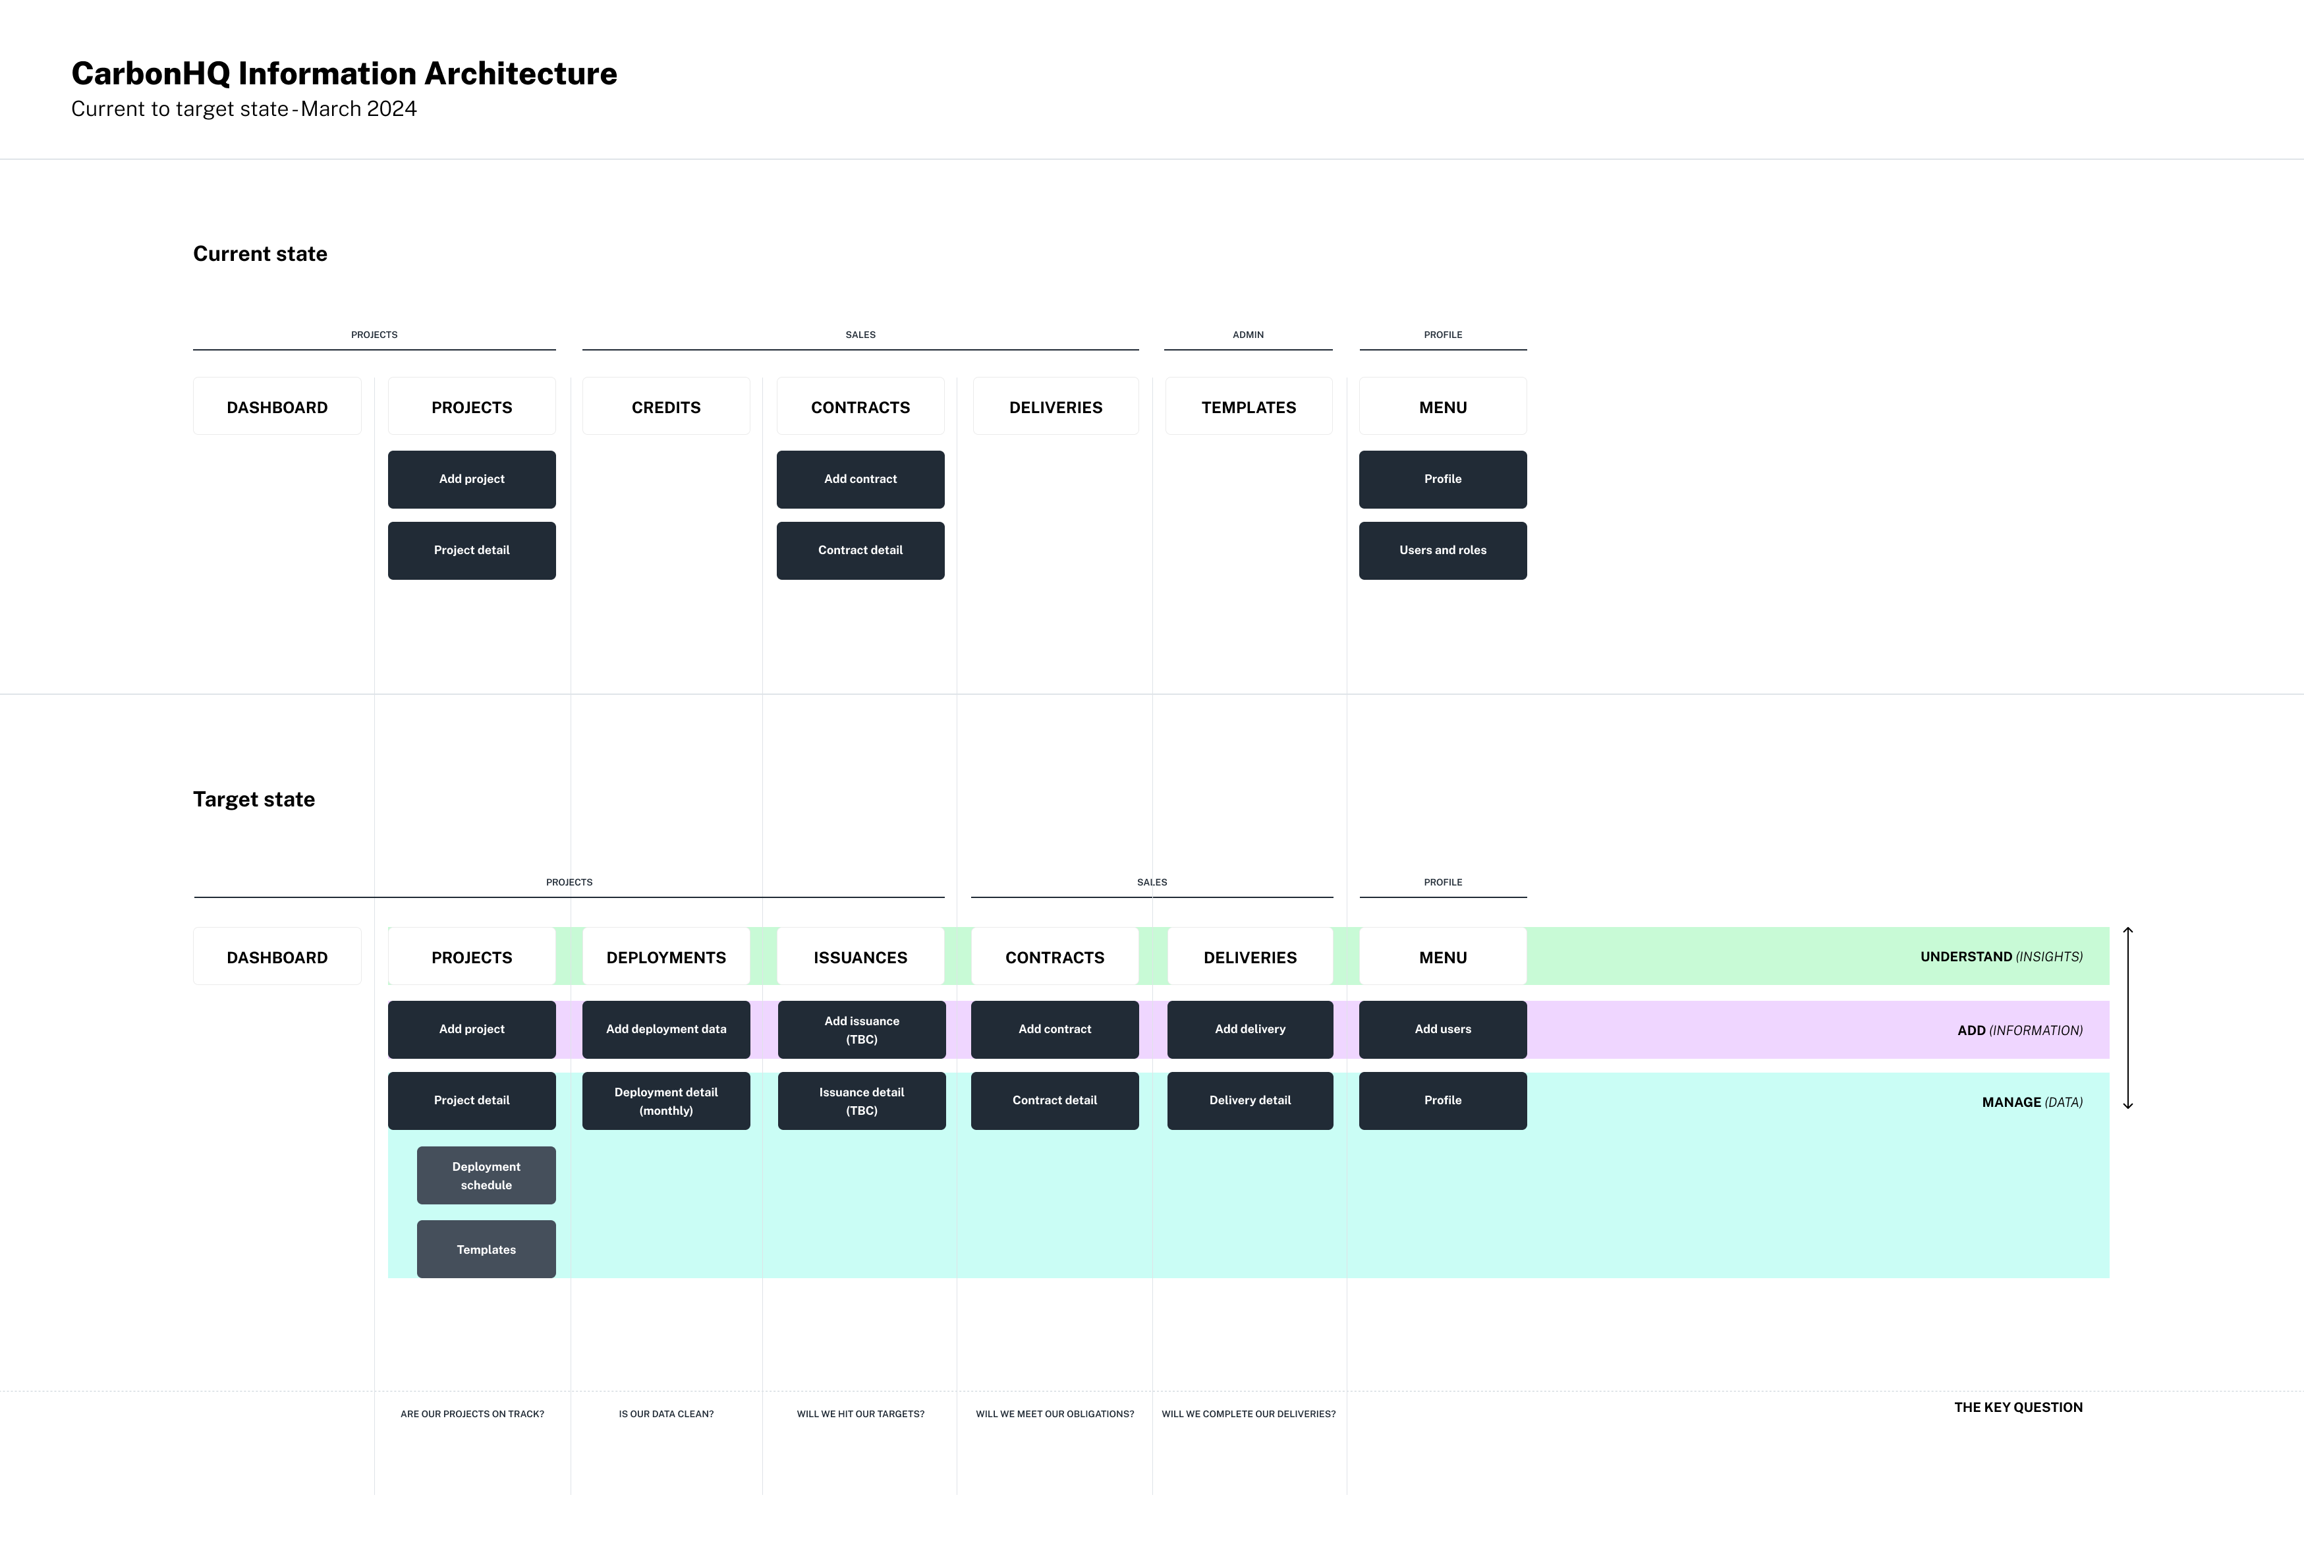
Task: Select Profile card in Target state
Action: pyautogui.click(x=1443, y=1101)
